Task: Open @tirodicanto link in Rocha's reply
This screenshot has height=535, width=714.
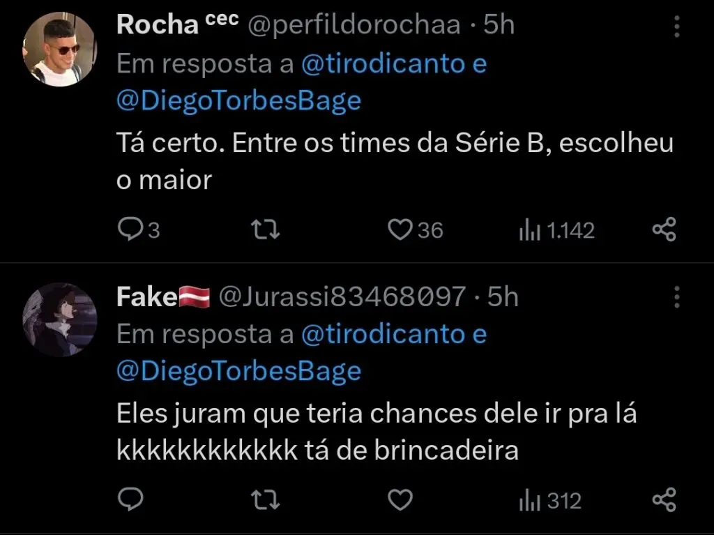Action: tap(383, 63)
